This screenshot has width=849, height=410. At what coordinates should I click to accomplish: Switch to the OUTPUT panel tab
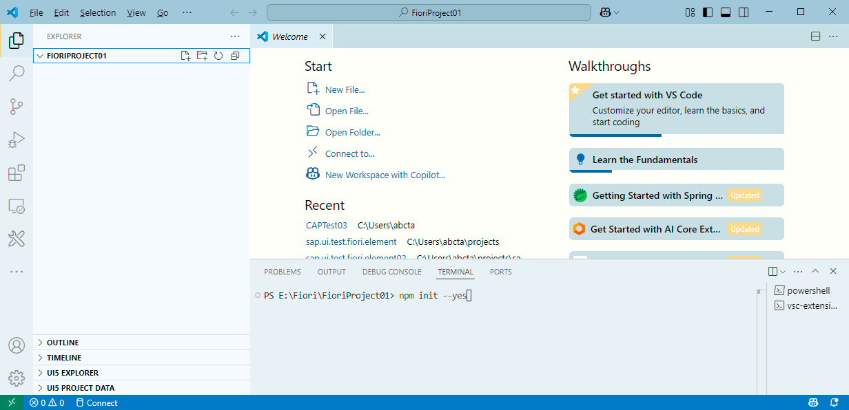pos(331,272)
